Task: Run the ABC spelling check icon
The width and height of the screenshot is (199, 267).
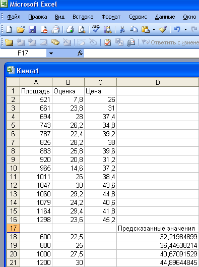Action: pos(96,29)
